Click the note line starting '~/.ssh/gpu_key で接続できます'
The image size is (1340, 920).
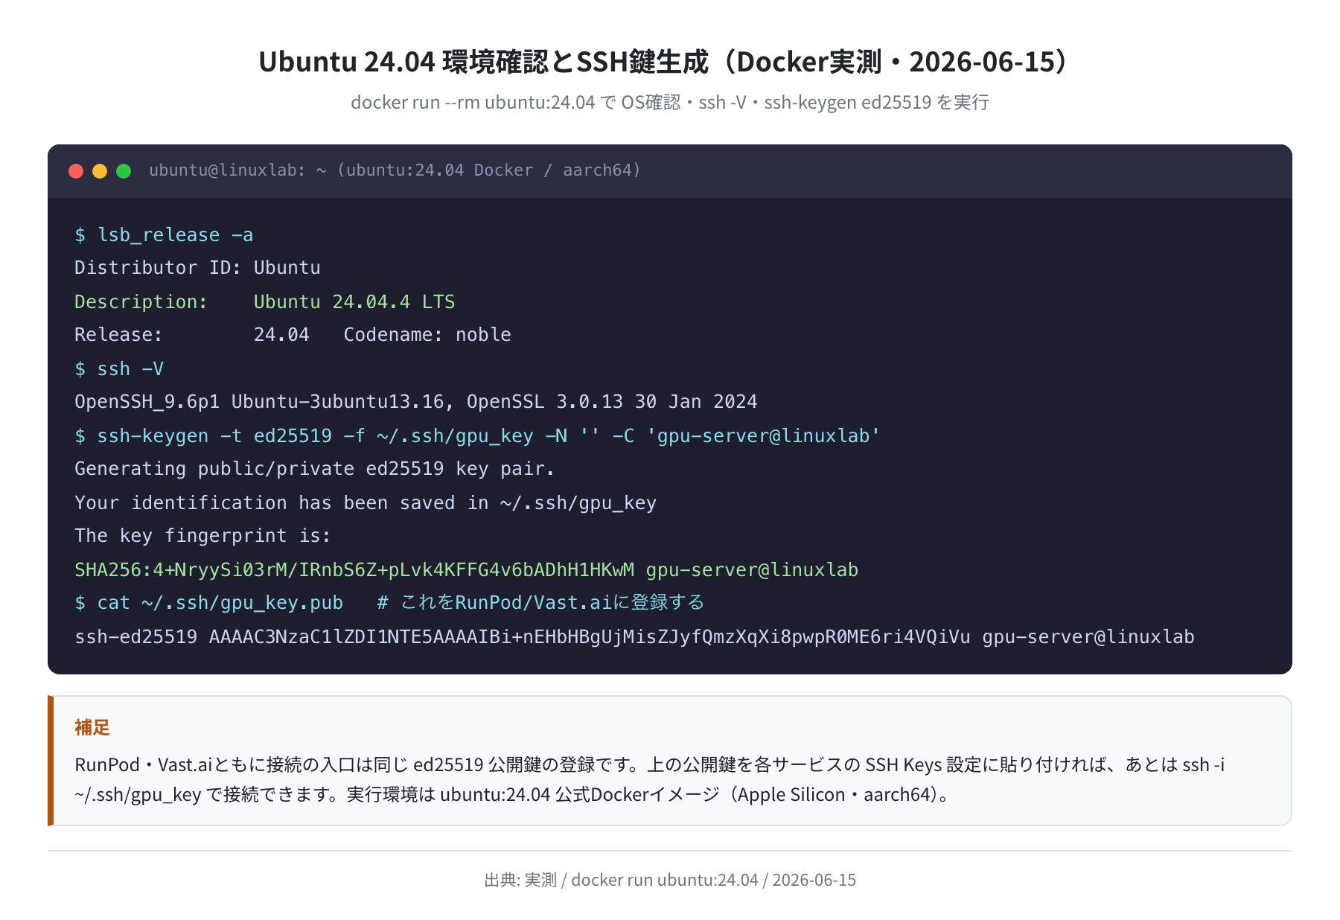click(x=514, y=794)
